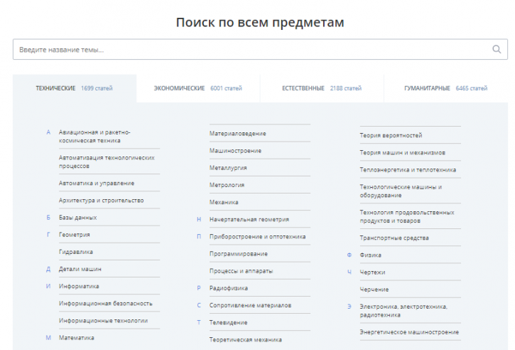Viewport: 515px width, 350px height.
Task: Choose the Телевидение subject
Action: point(228,322)
